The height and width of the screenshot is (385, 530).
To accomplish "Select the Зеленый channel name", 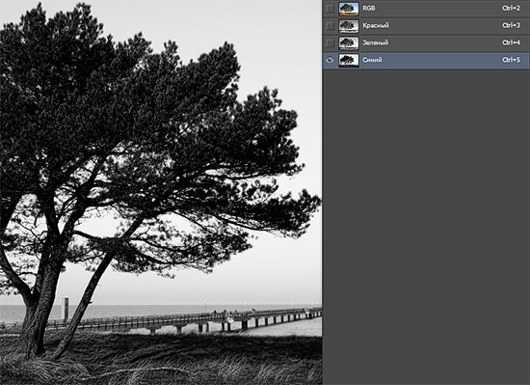I will [375, 42].
